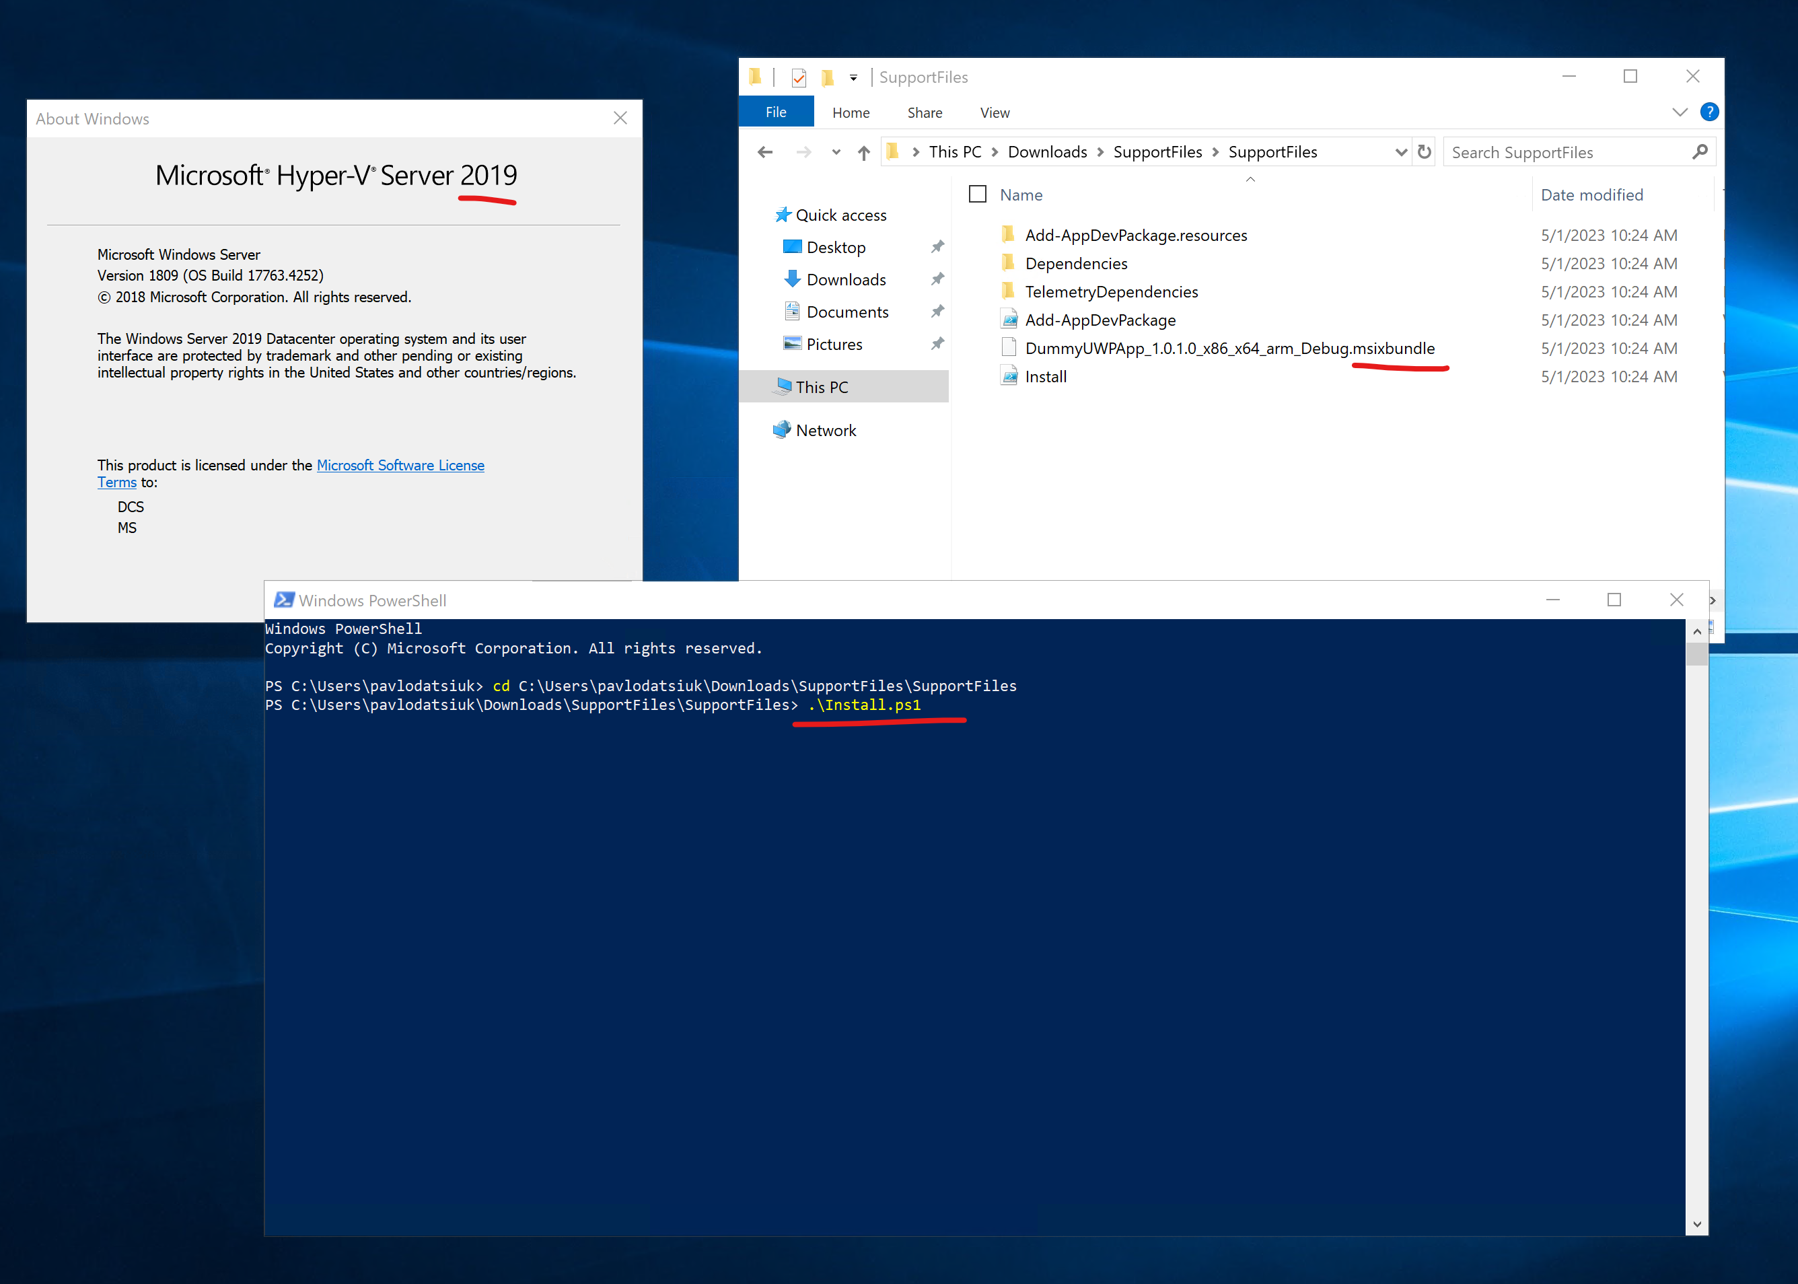Image resolution: width=1798 pixels, height=1284 pixels.
Task: Click the Up one level arrow
Action: pyautogui.click(x=863, y=153)
